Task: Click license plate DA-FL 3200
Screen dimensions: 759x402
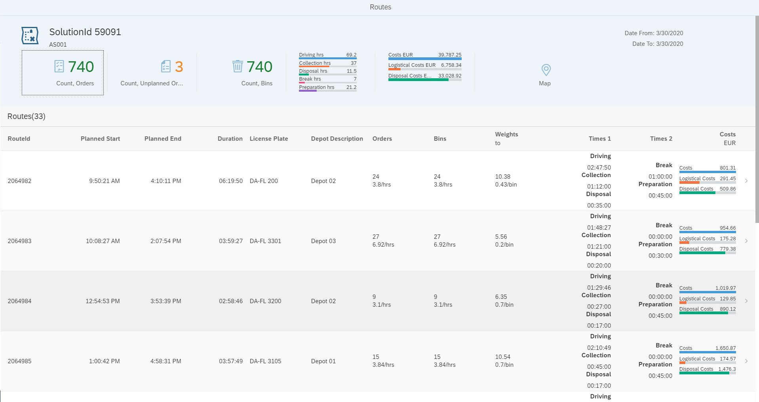Action: coord(265,301)
